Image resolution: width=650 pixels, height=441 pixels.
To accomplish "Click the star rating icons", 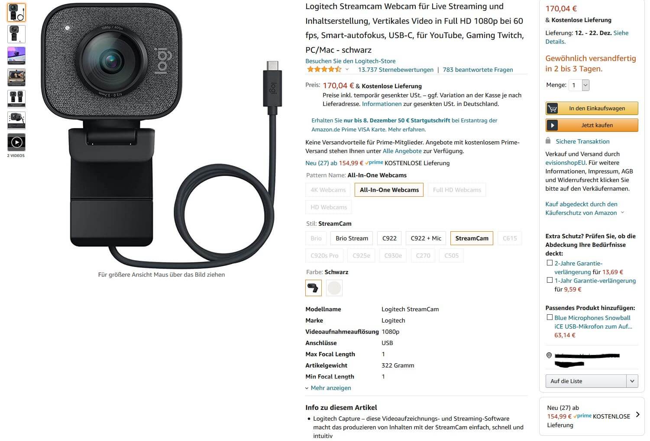I will point(324,69).
